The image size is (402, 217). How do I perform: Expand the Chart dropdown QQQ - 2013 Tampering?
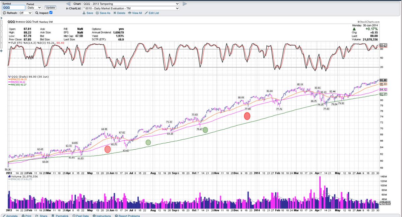coord(131,3)
